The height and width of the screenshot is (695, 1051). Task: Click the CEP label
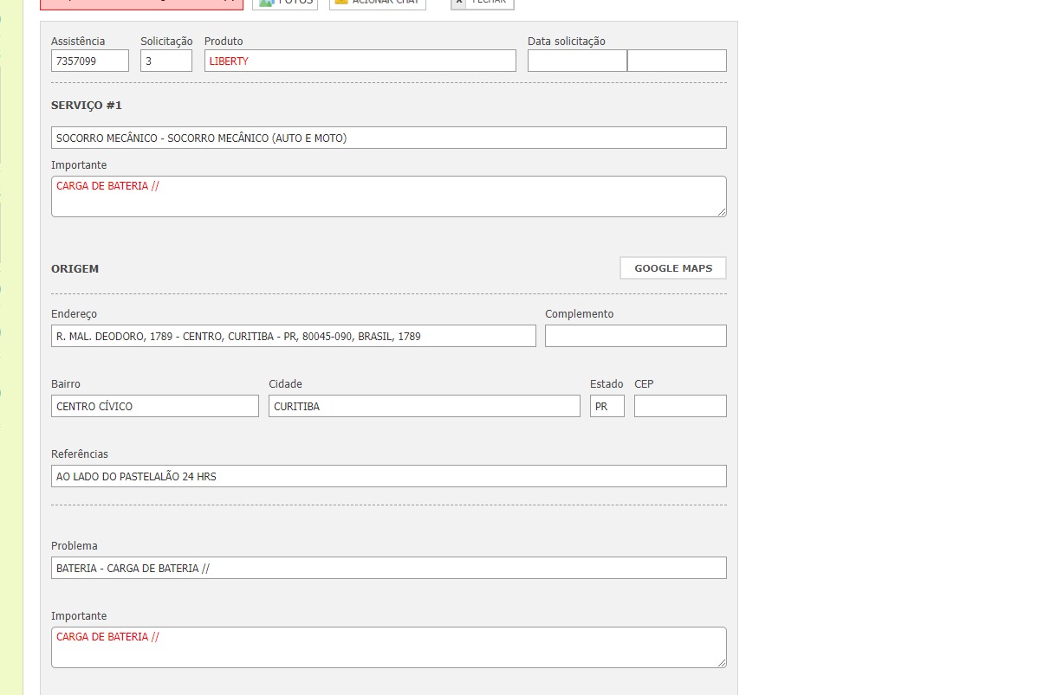[x=644, y=383]
